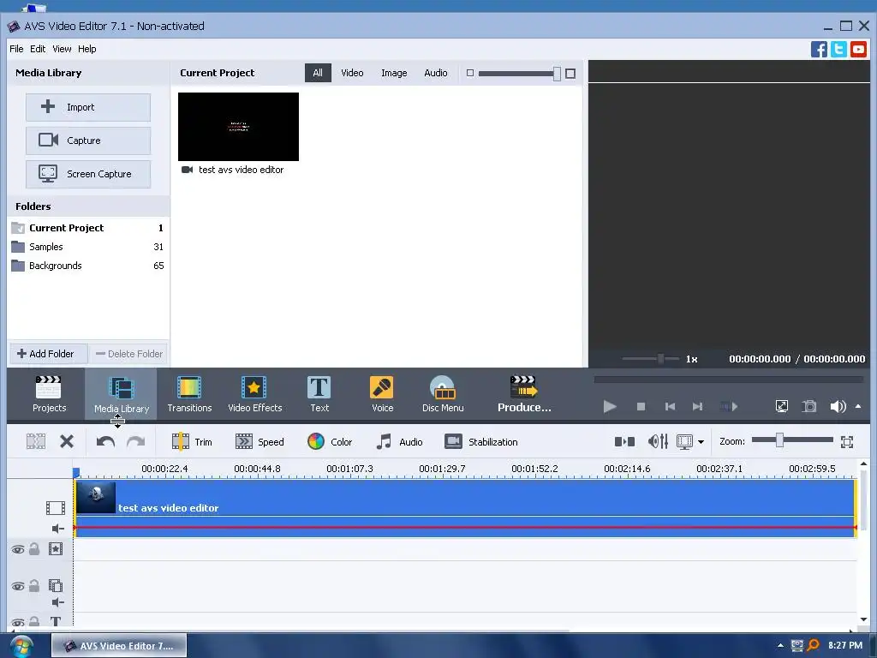Open the Color correction tool
The width and height of the screenshot is (877, 658).
pyautogui.click(x=330, y=441)
